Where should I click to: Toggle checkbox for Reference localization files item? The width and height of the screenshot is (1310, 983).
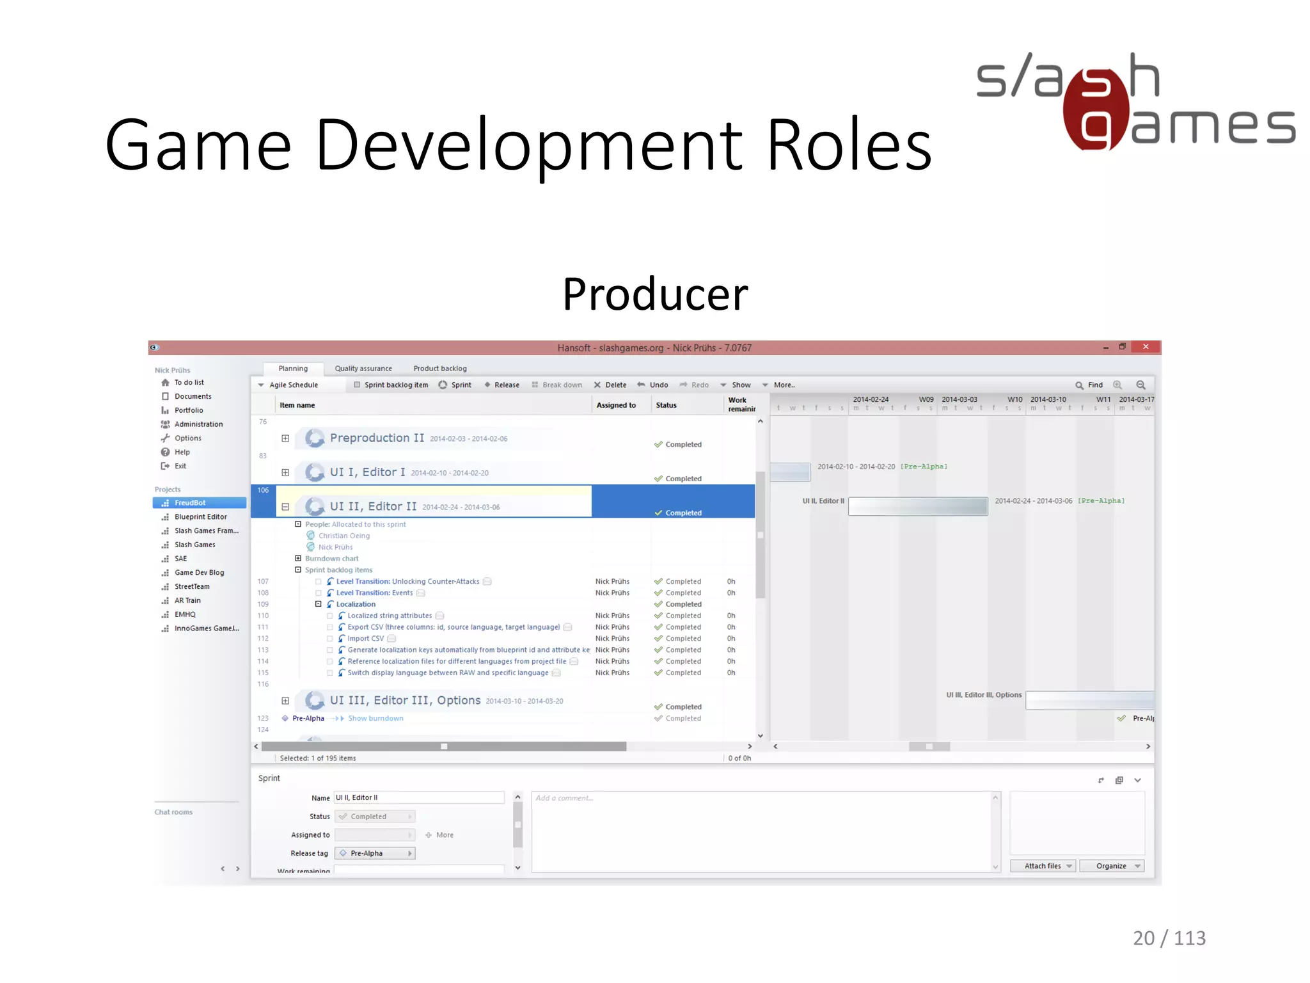(330, 662)
